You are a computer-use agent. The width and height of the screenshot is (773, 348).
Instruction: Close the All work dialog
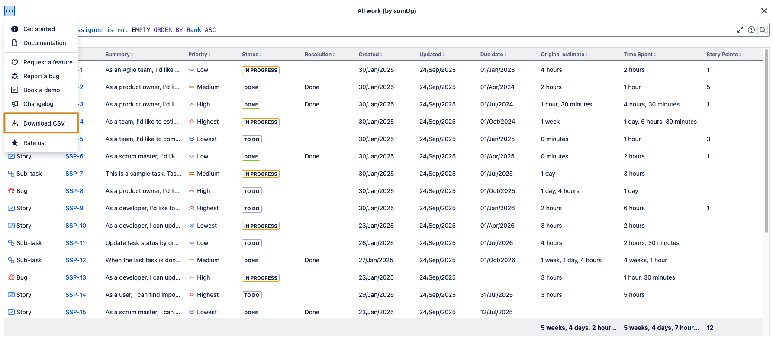[764, 11]
